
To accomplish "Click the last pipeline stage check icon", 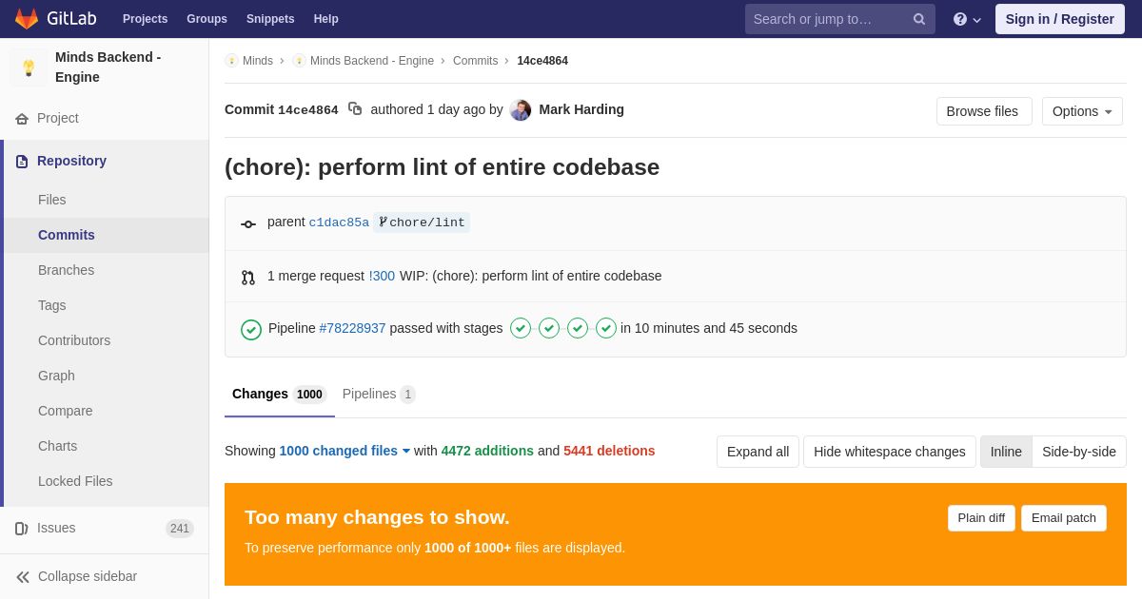I will [606, 328].
